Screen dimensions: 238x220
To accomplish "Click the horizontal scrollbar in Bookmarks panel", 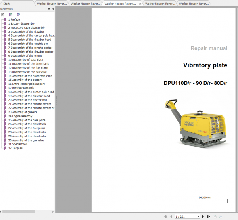I will point(19,212).
